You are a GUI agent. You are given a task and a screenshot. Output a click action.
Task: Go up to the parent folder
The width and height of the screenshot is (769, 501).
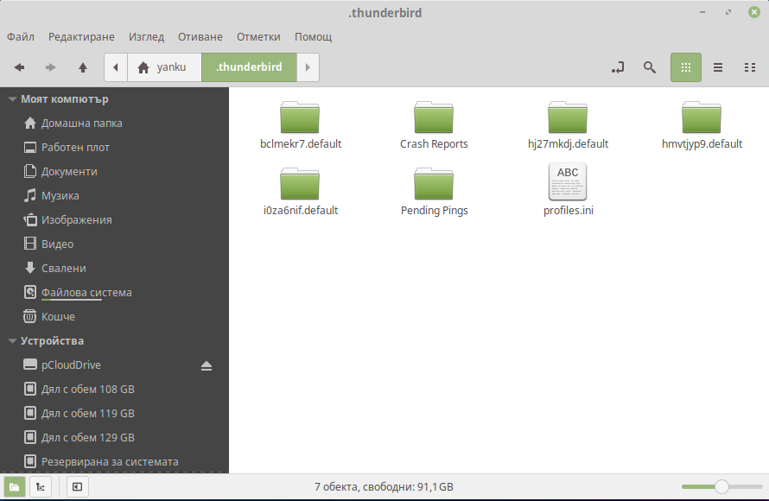(x=83, y=67)
